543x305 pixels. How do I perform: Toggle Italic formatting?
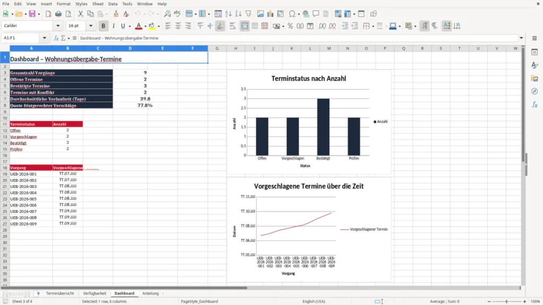point(113,26)
